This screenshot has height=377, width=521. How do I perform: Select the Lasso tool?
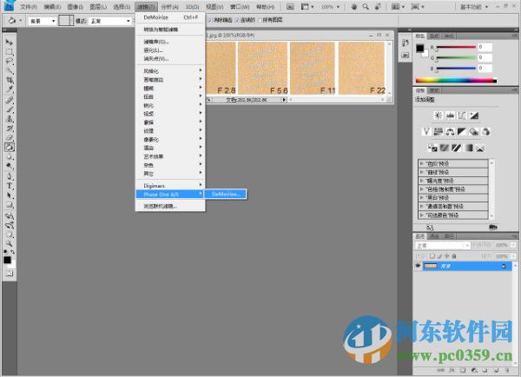pos(10,61)
